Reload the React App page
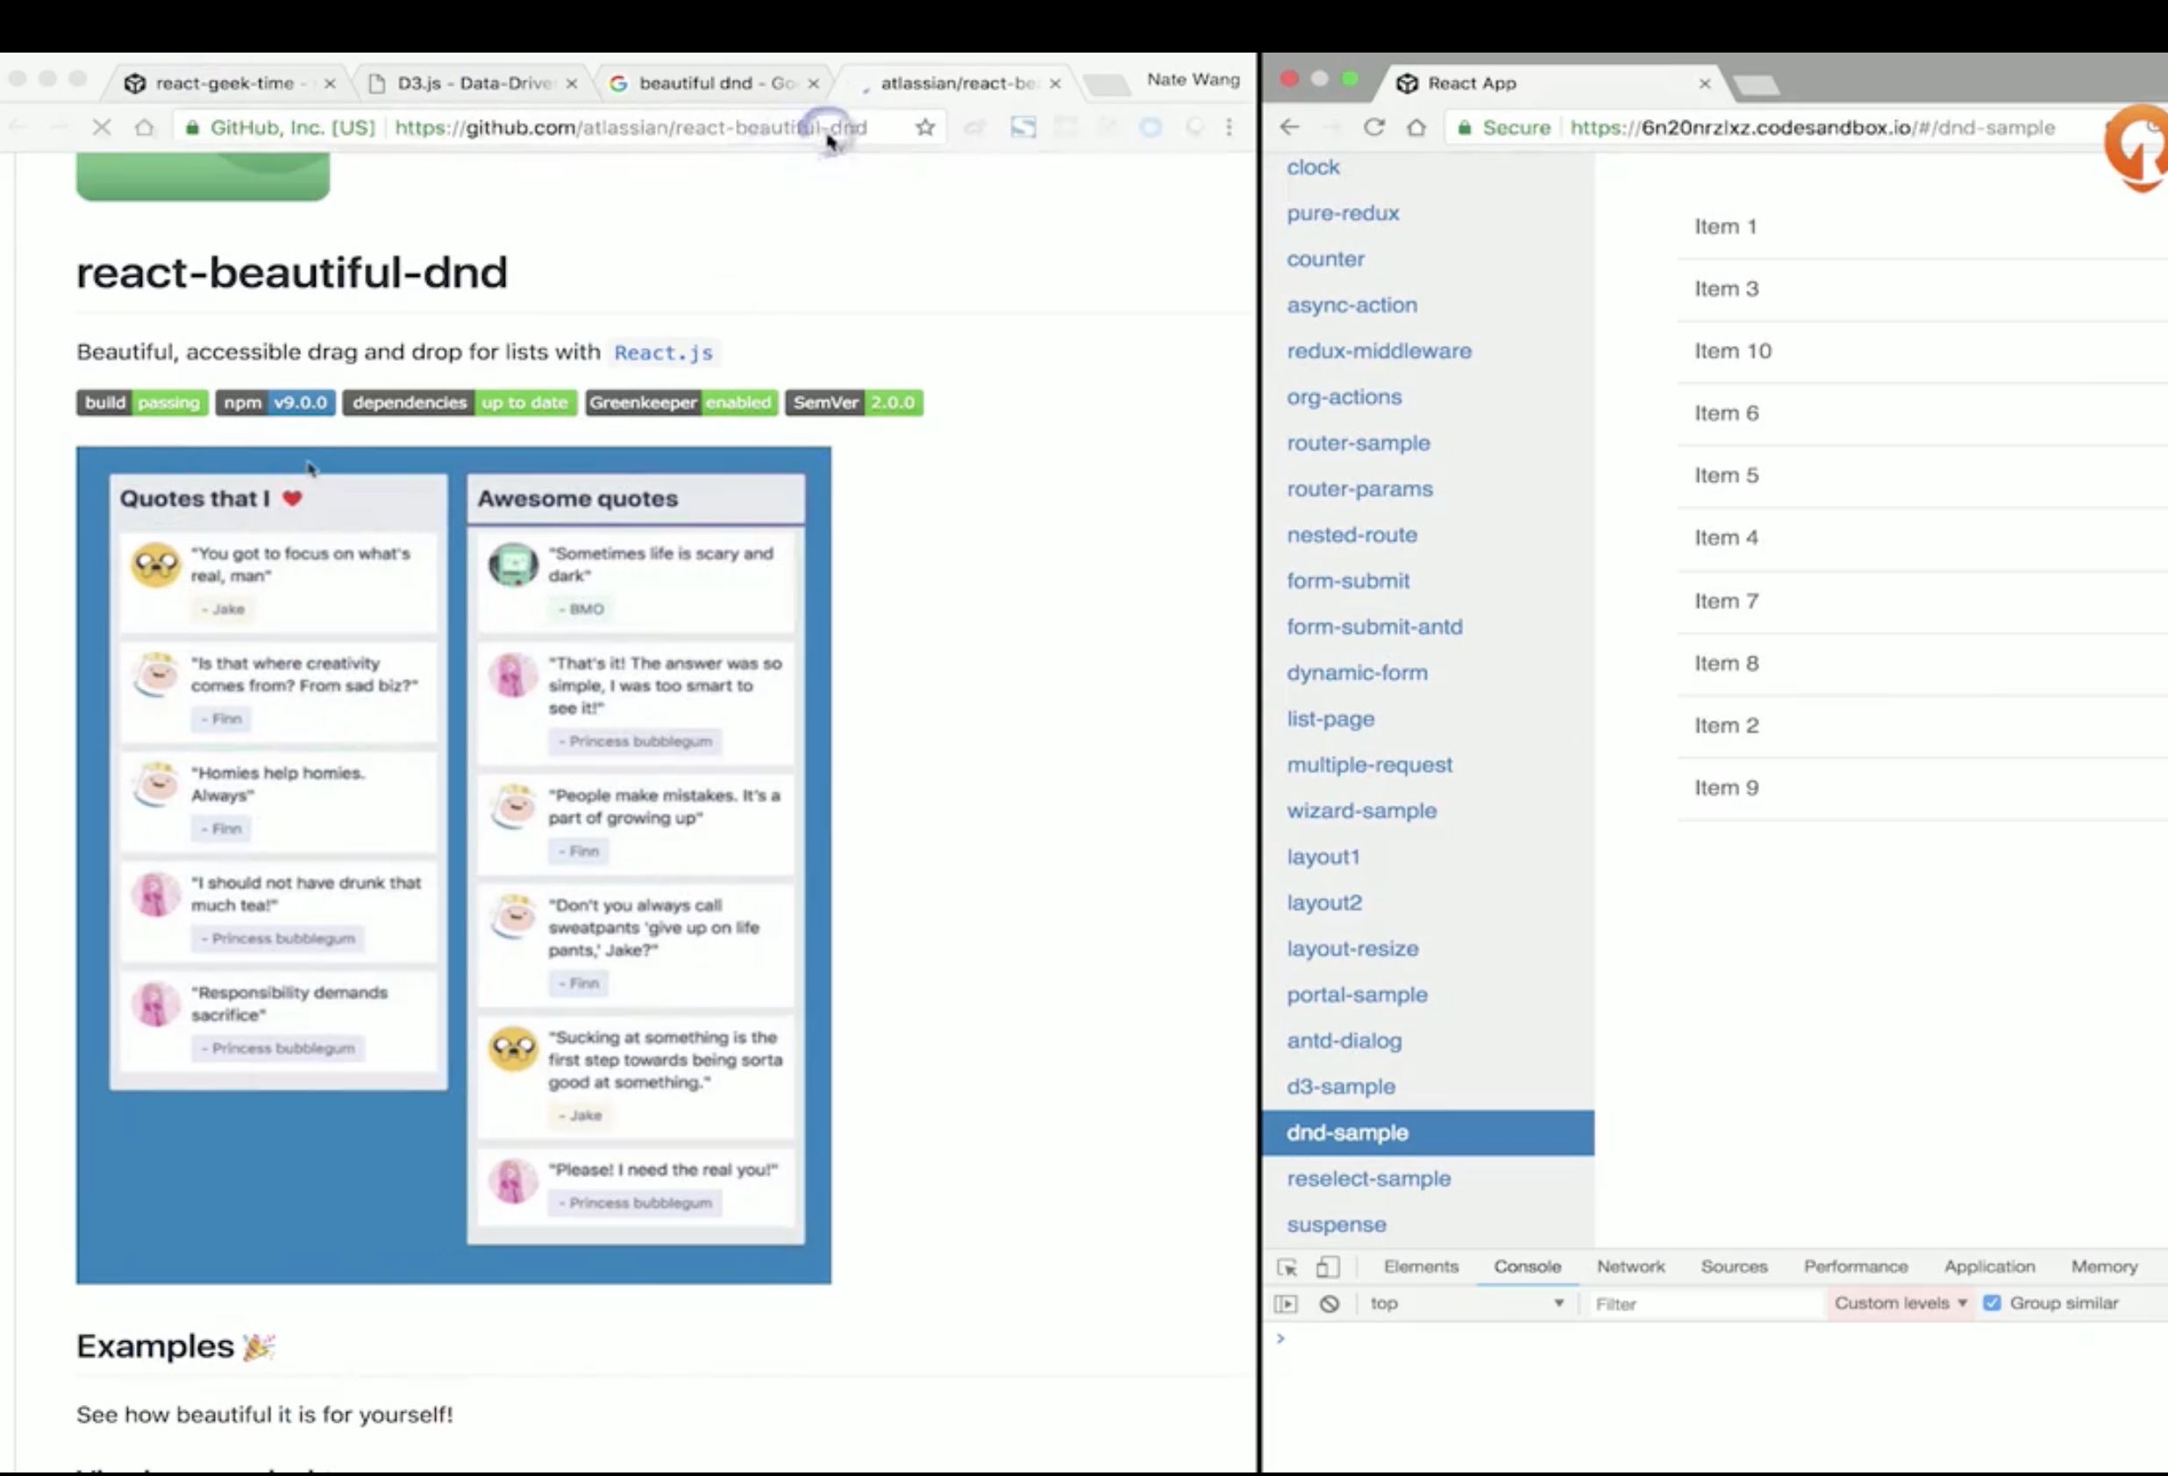This screenshot has width=2168, height=1476. [x=1373, y=128]
